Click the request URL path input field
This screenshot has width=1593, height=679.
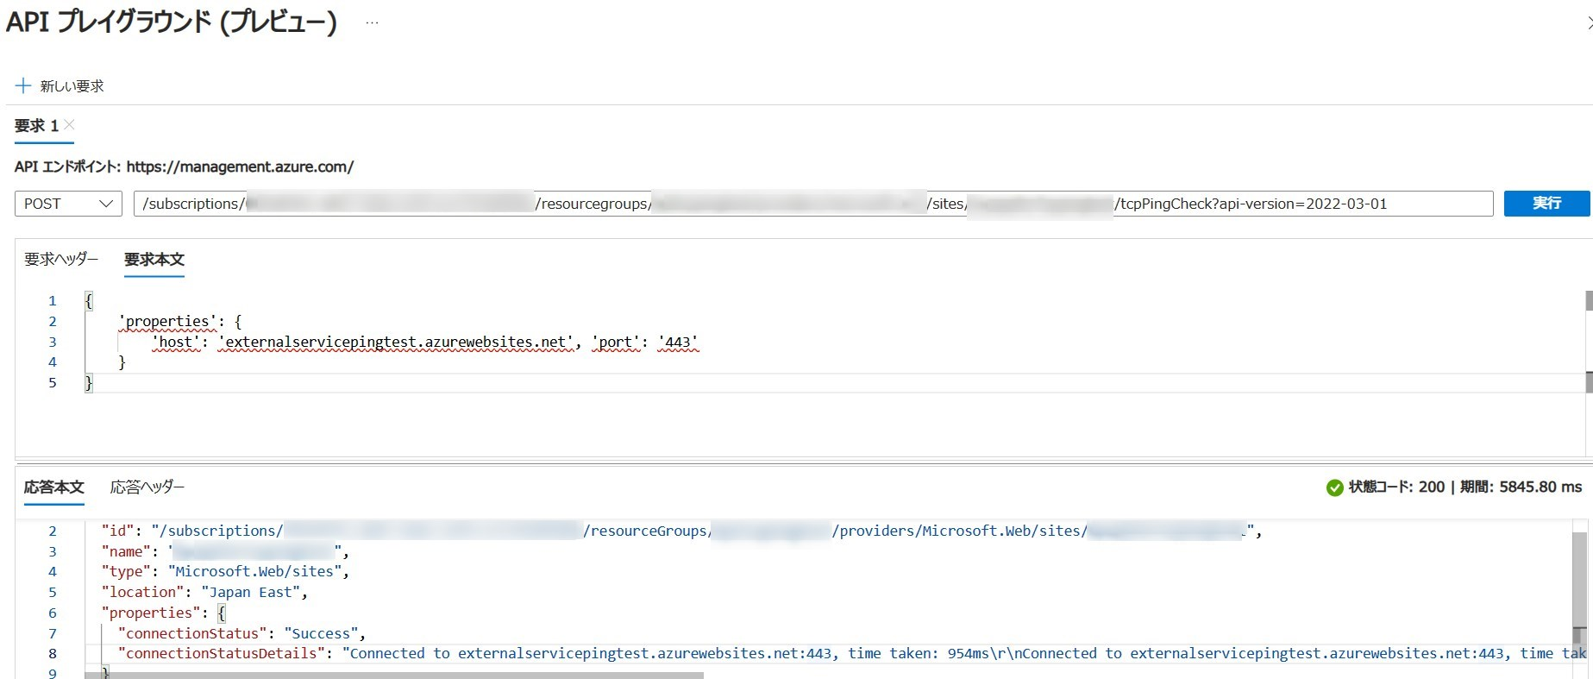pos(812,204)
